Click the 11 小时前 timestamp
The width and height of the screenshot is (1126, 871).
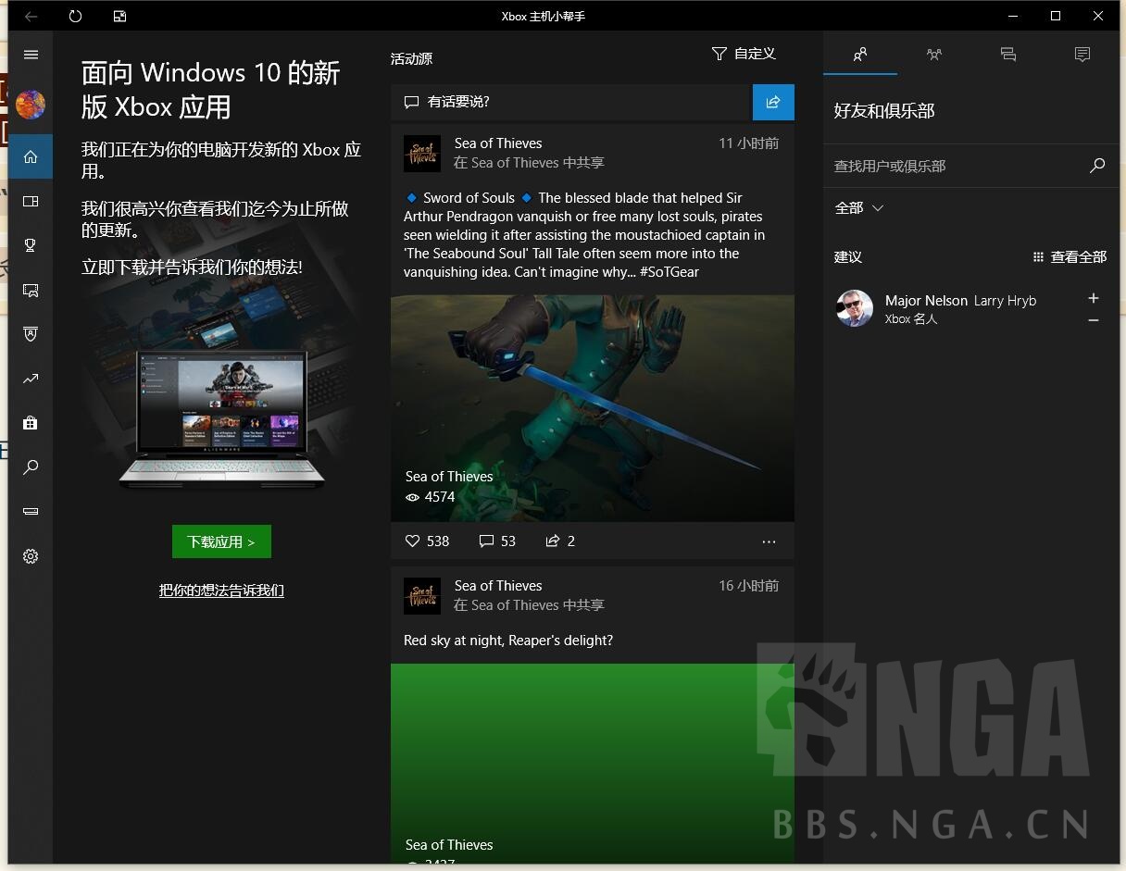pos(749,143)
